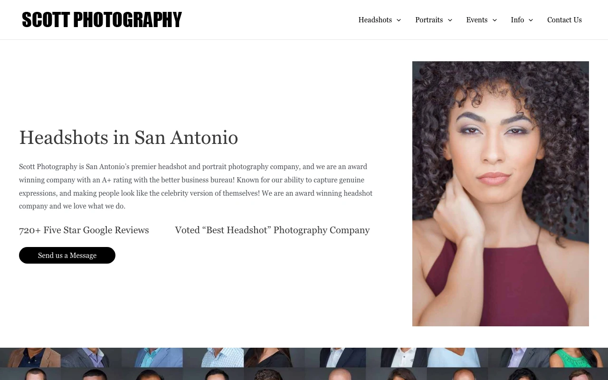Click the Send us a Message button
This screenshot has height=380, width=608.
pyautogui.click(x=67, y=255)
